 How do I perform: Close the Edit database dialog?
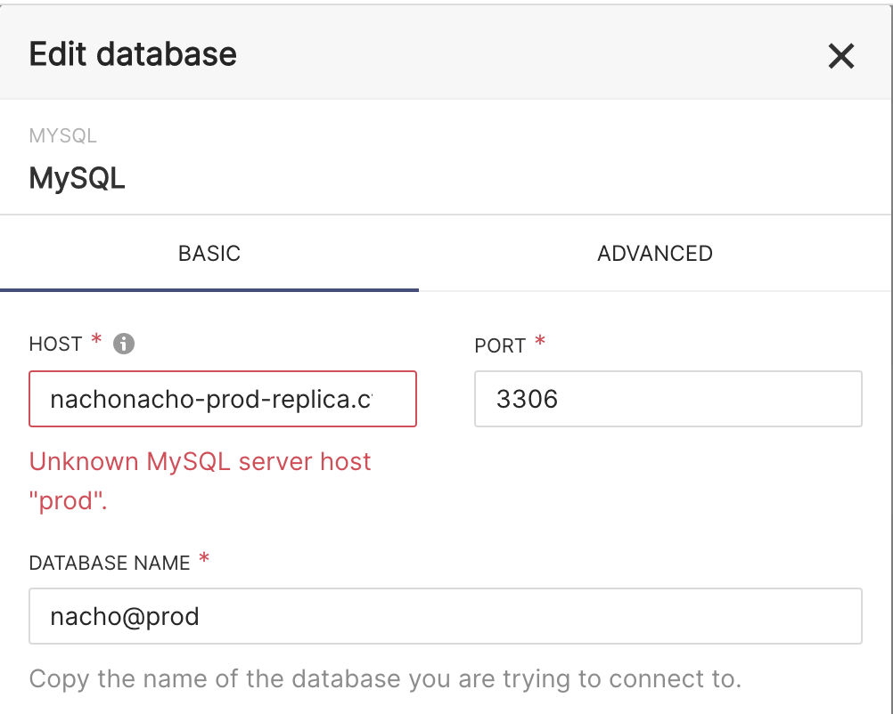pos(840,55)
